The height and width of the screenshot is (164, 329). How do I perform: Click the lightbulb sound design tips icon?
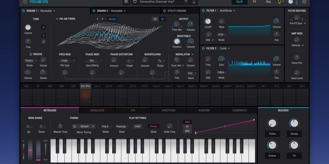click(279, 2)
